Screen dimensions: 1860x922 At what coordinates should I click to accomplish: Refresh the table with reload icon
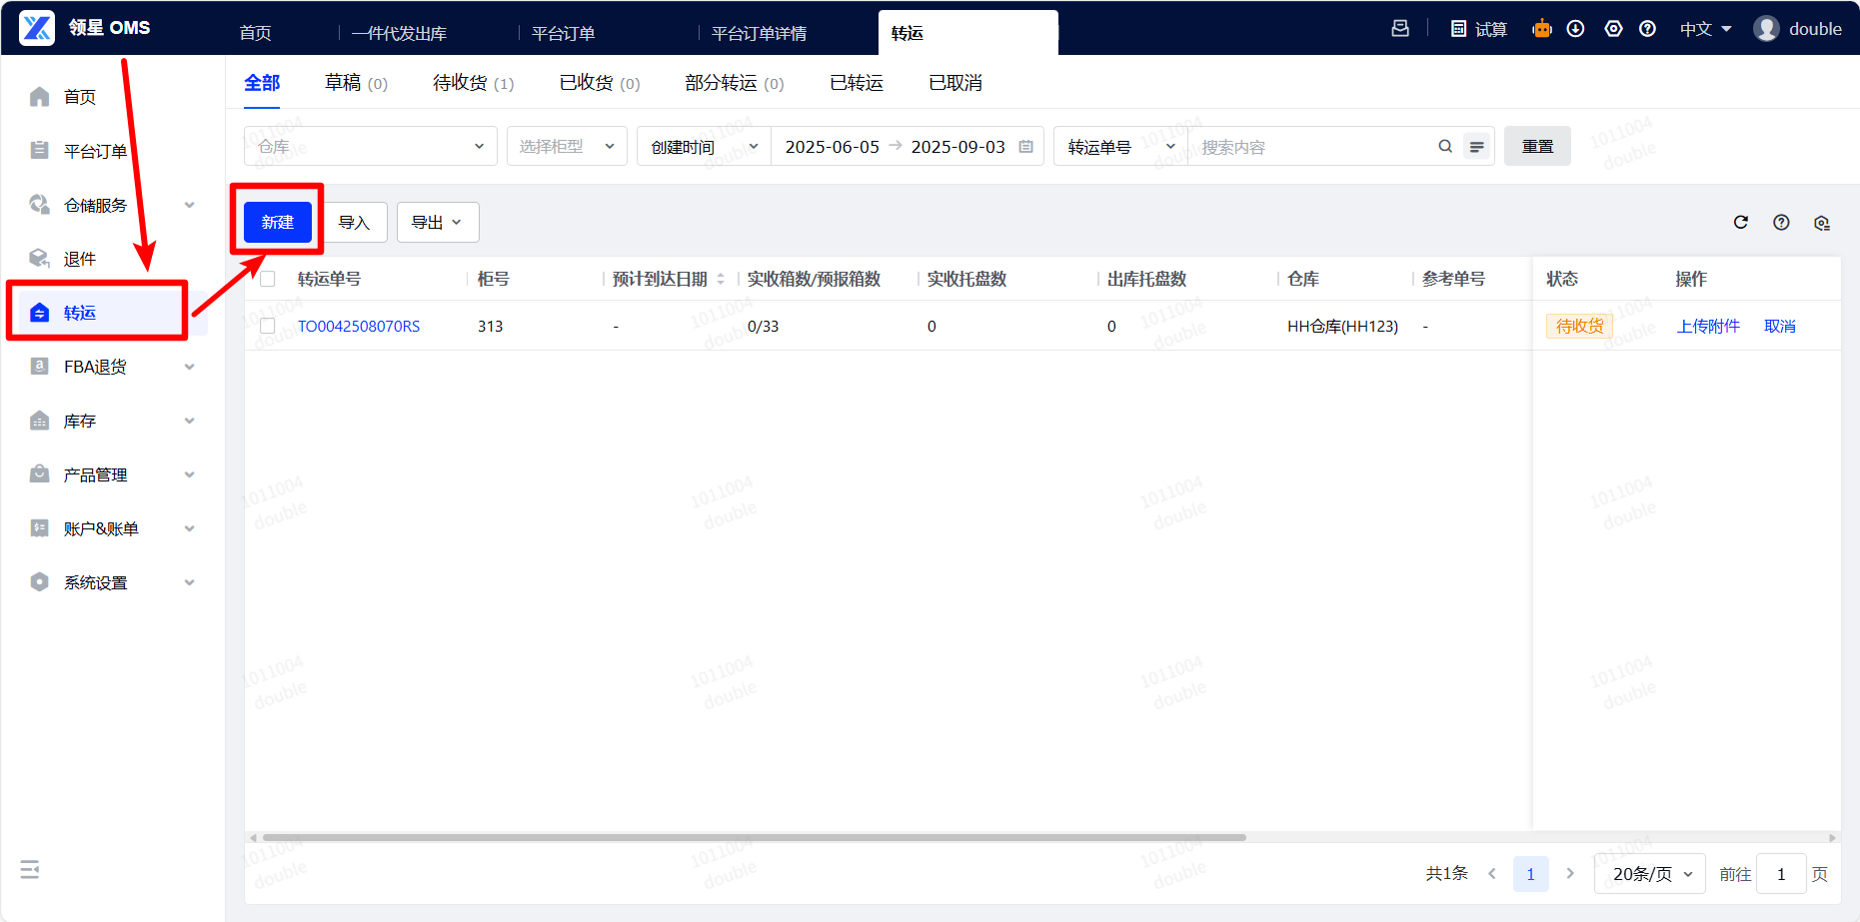pos(1741,222)
